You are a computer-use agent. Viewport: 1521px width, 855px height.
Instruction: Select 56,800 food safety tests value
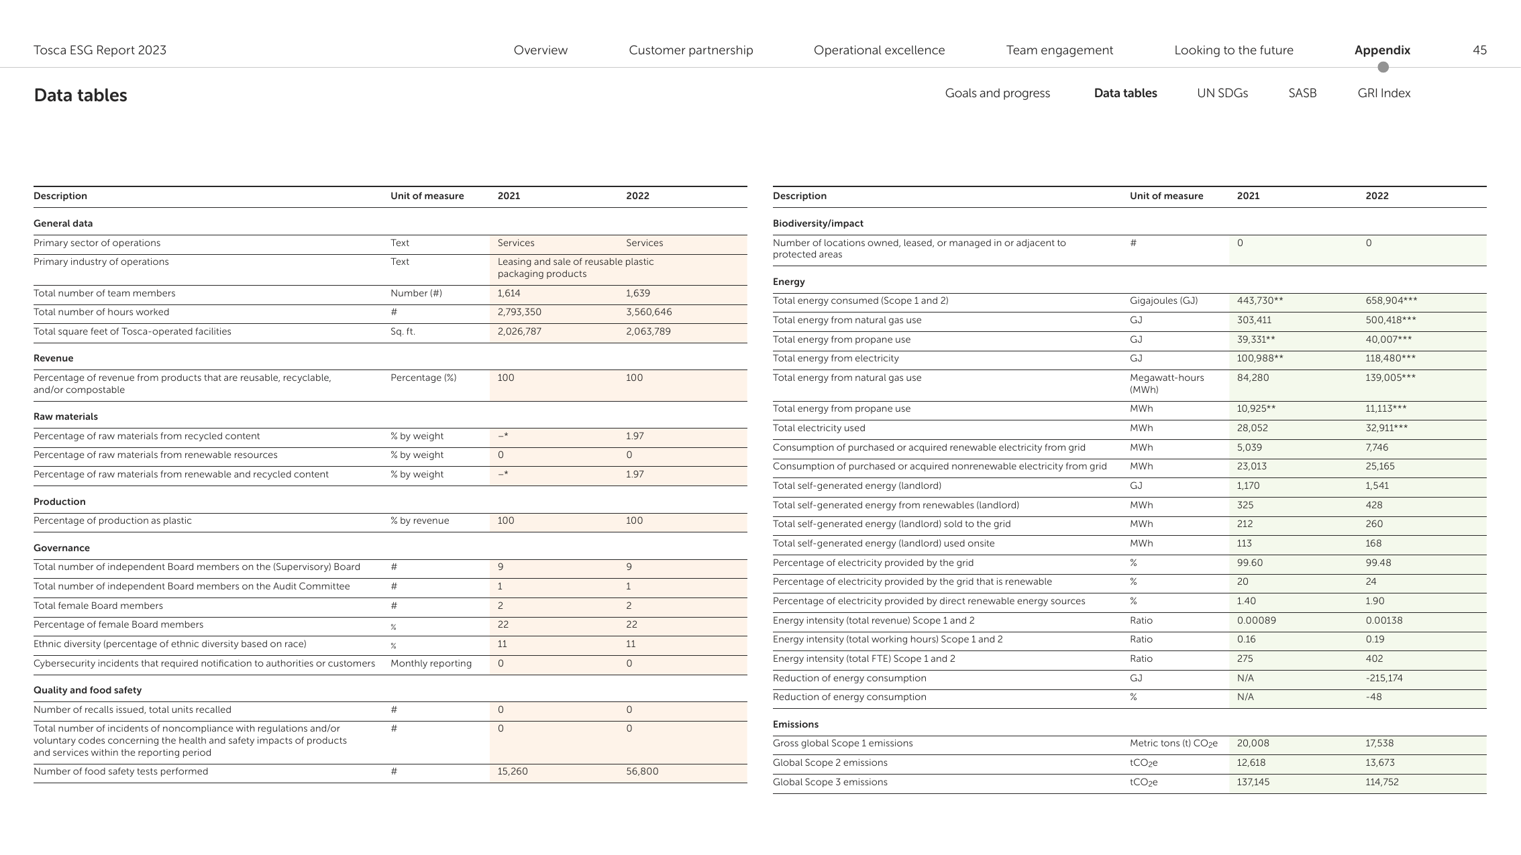[641, 771]
